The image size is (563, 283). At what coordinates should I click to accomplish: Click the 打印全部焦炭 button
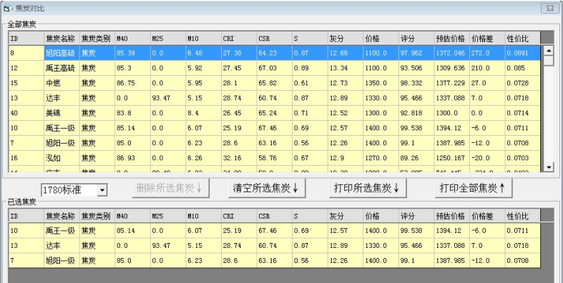(474, 188)
